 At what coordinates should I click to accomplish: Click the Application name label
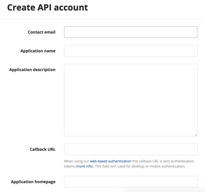[38, 51]
